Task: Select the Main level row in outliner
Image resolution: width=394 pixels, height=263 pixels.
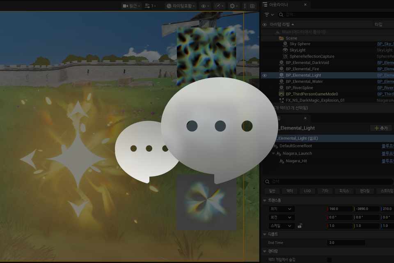Action: tap(327, 32)
